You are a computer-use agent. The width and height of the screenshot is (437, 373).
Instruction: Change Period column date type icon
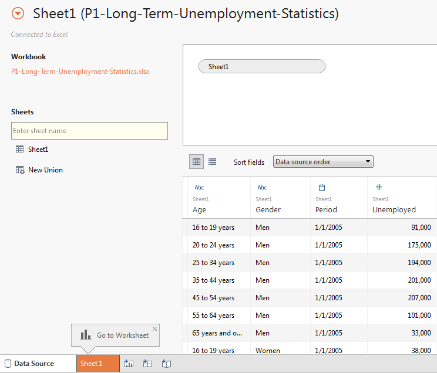point(322,187)
